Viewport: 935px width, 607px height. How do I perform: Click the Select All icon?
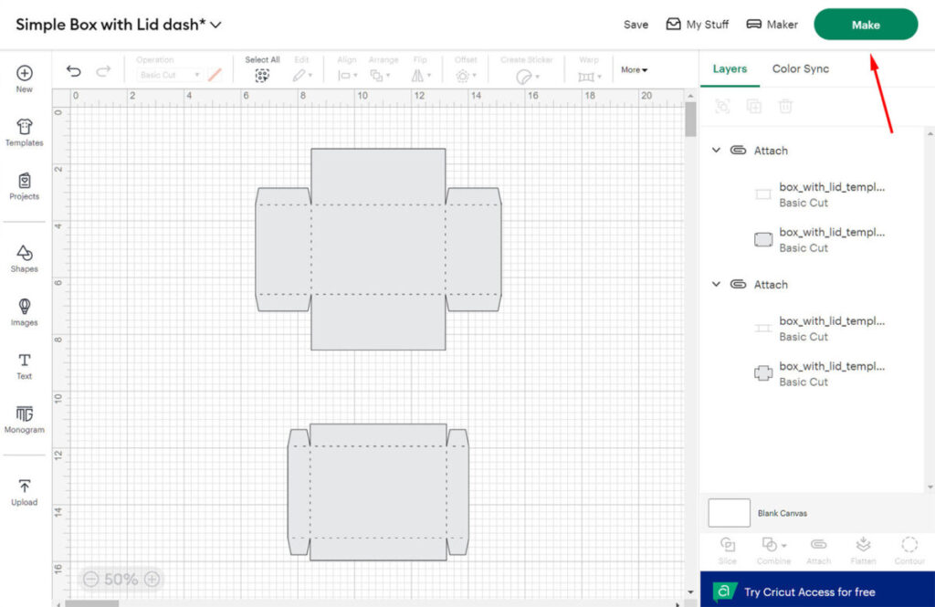coord(262,76)
